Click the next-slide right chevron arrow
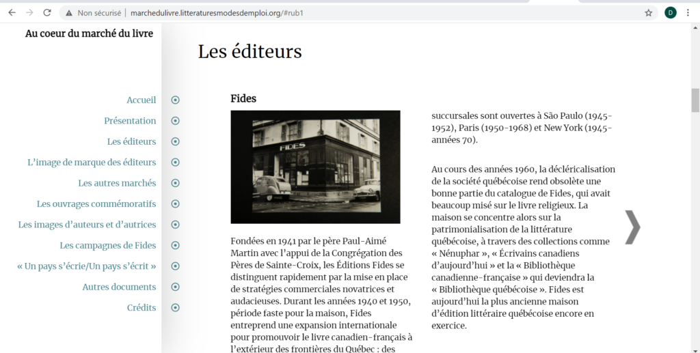Image resolution: width=700 pixels, height=353 pixels. [632, 227]
